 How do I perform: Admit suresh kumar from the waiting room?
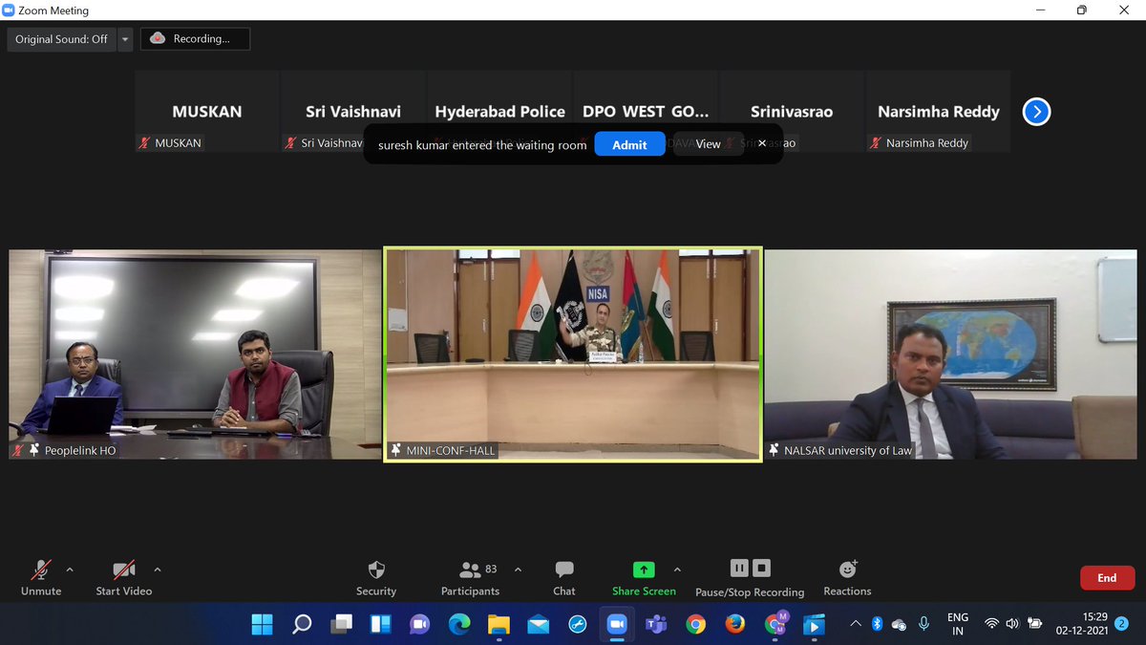coord(629,144)
